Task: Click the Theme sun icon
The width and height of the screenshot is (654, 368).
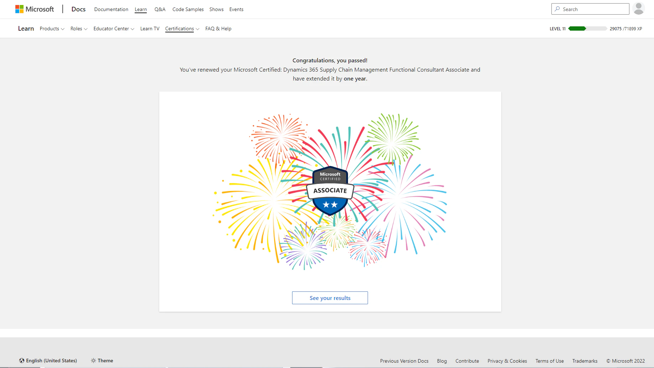Action: [x=93, y=361]
